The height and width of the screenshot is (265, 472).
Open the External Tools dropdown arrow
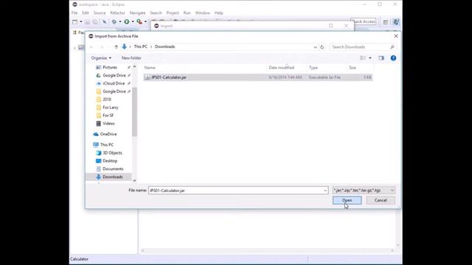tap(145, 21)
